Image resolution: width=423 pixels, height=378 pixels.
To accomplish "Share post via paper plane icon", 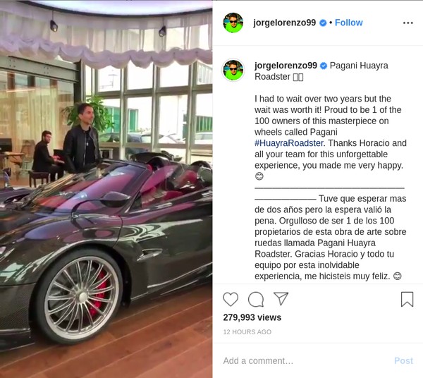I will click(x=281, y=298).
